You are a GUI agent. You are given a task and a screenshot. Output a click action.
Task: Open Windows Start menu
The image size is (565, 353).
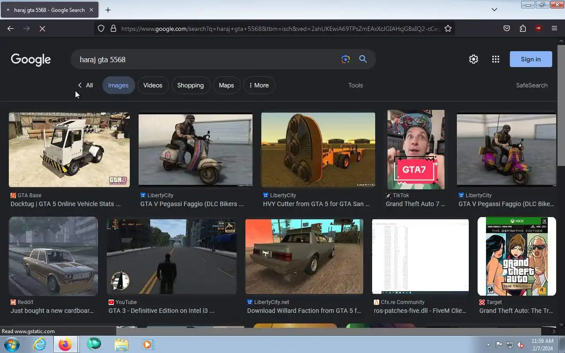pos(11,344)
